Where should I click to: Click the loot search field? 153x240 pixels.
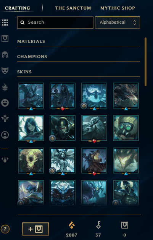pos(55,23)
